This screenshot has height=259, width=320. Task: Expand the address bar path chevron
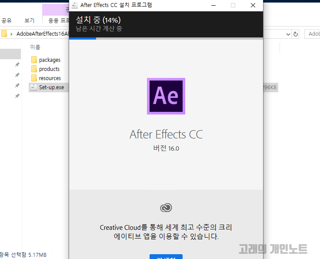click(x=11, y=34)
